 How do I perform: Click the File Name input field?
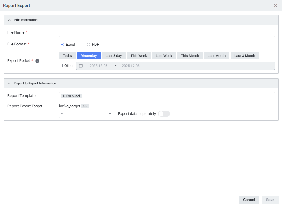pos(167,33)
